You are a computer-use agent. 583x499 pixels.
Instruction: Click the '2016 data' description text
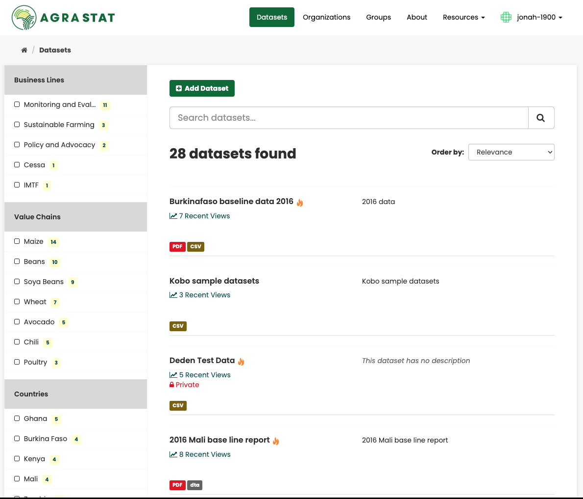(378, 202)
